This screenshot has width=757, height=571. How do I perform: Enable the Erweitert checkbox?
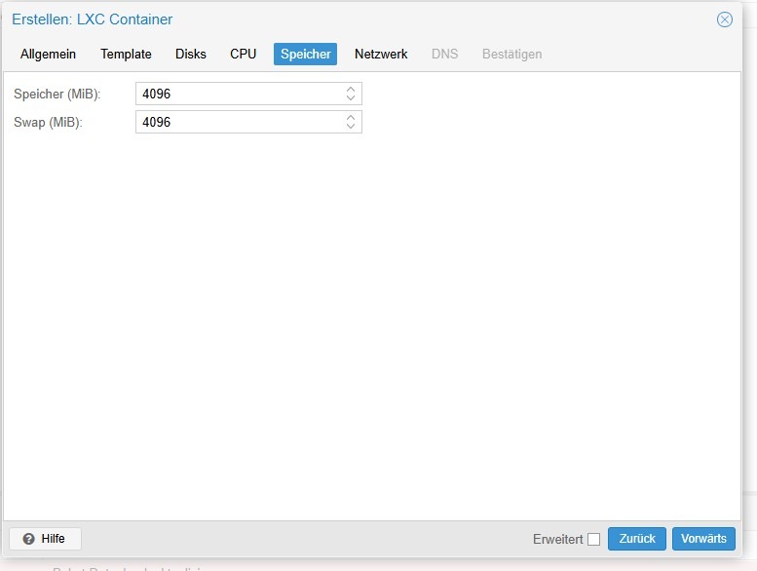(594, 539)
